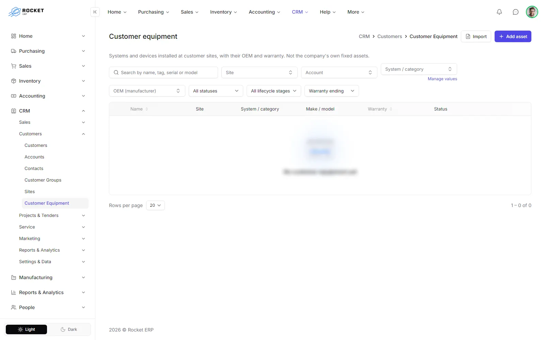
Task: Click the Inventory box icon in sidebar
Action: pyautogui.click(x=14, y=81)
